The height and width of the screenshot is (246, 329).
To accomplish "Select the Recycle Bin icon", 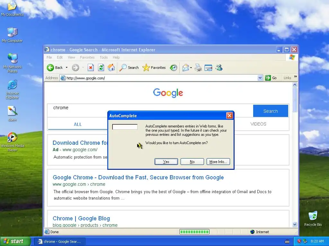I will point(313,219).
